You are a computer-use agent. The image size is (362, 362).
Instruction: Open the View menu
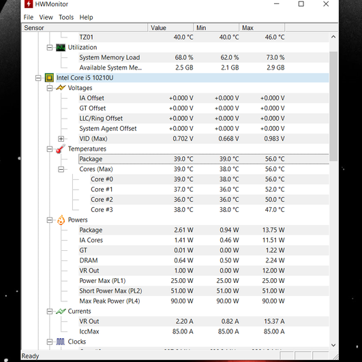pyautogui.click(x=46, y=17)
